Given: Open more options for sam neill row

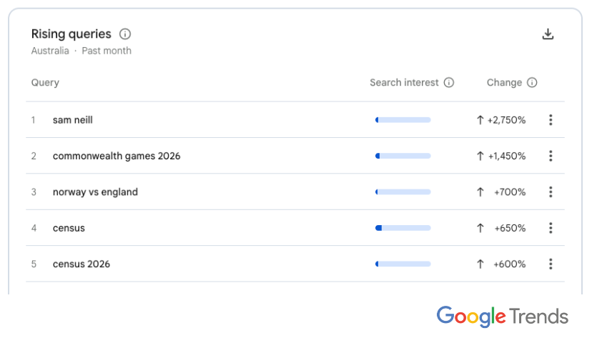Looking at the screenshot, I should coord(551,119).
